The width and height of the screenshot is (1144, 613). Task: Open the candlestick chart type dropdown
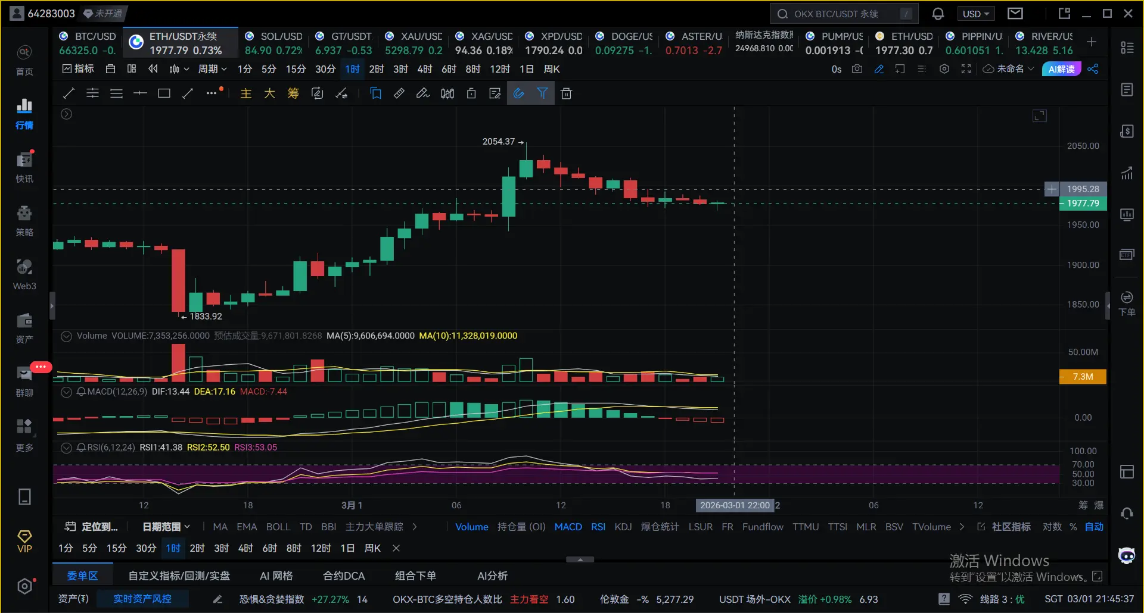179,69
